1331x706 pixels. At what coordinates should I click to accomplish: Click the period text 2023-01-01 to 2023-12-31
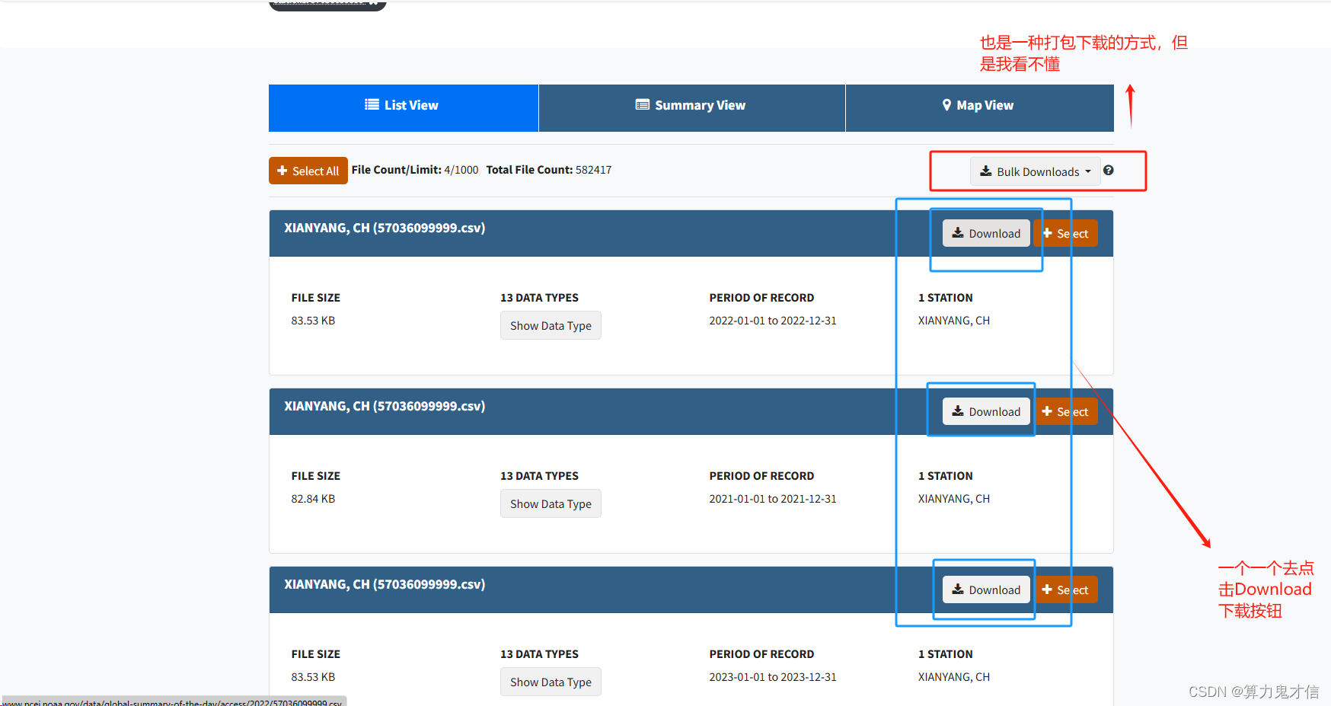click(x=773, y=677)
